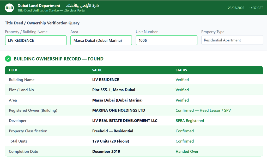Click the 23/03/2026 timestamp
267x160 pixels.
tap(245, 8)
